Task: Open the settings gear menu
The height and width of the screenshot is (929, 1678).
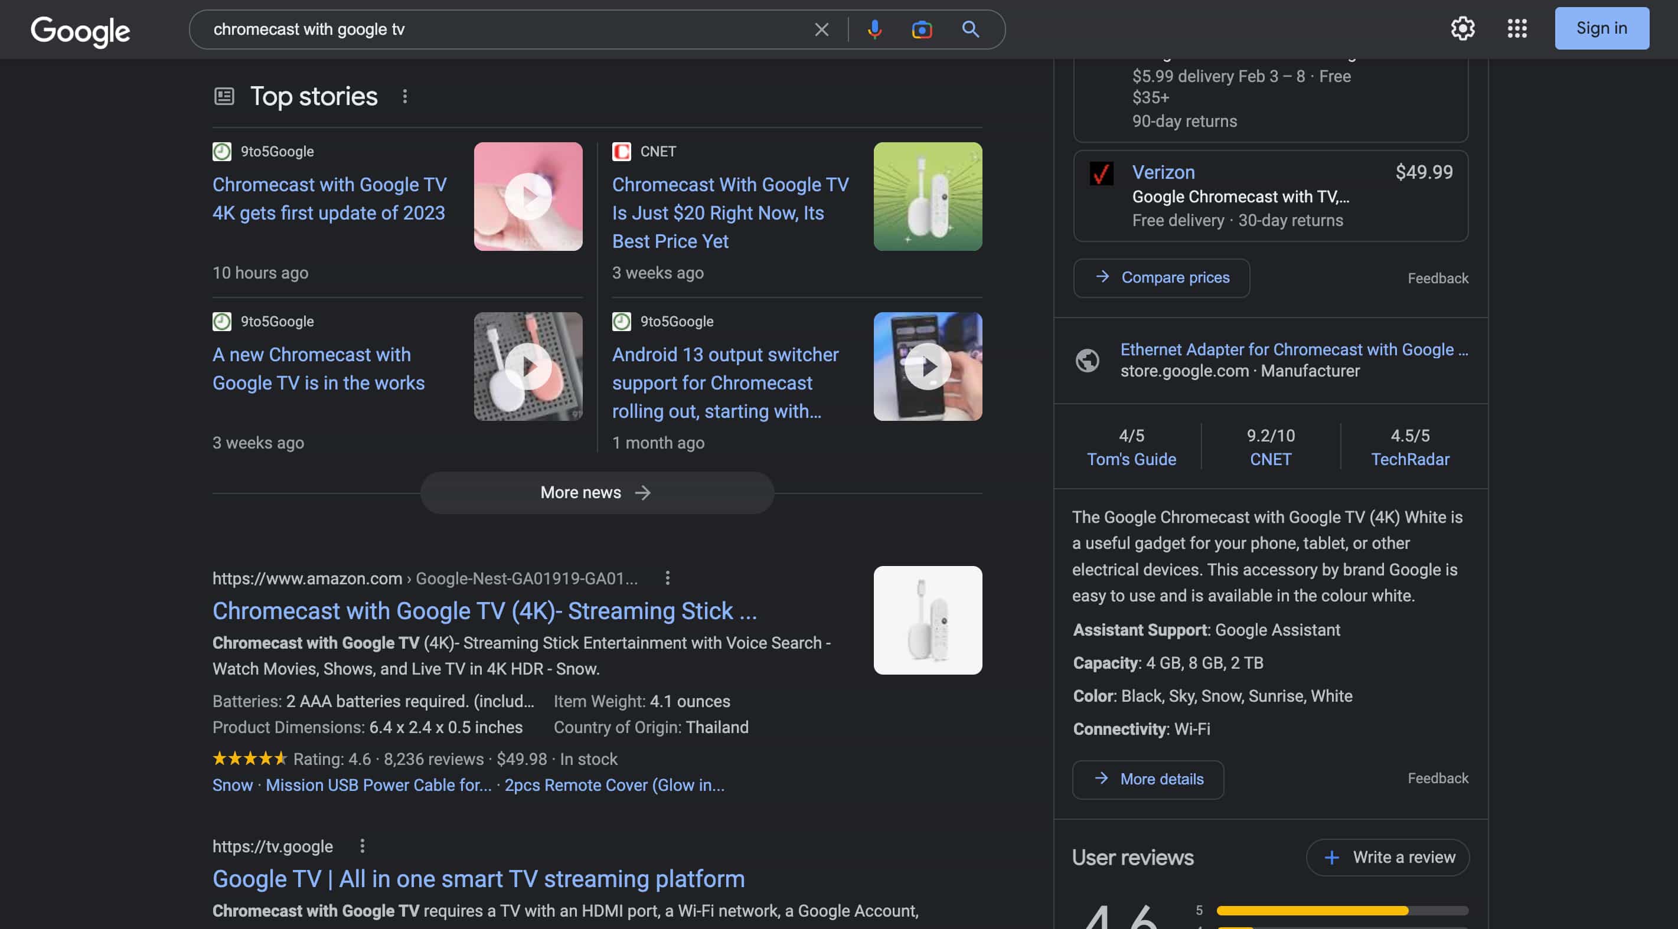Action: pos(1462,29)
